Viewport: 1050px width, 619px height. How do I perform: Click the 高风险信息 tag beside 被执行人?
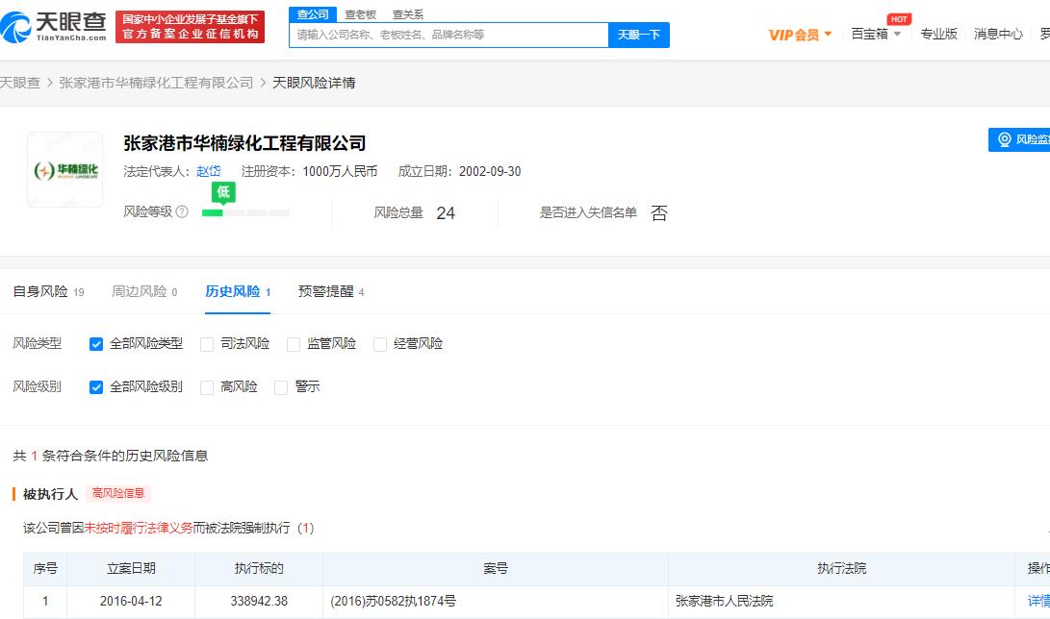point(118,493)
